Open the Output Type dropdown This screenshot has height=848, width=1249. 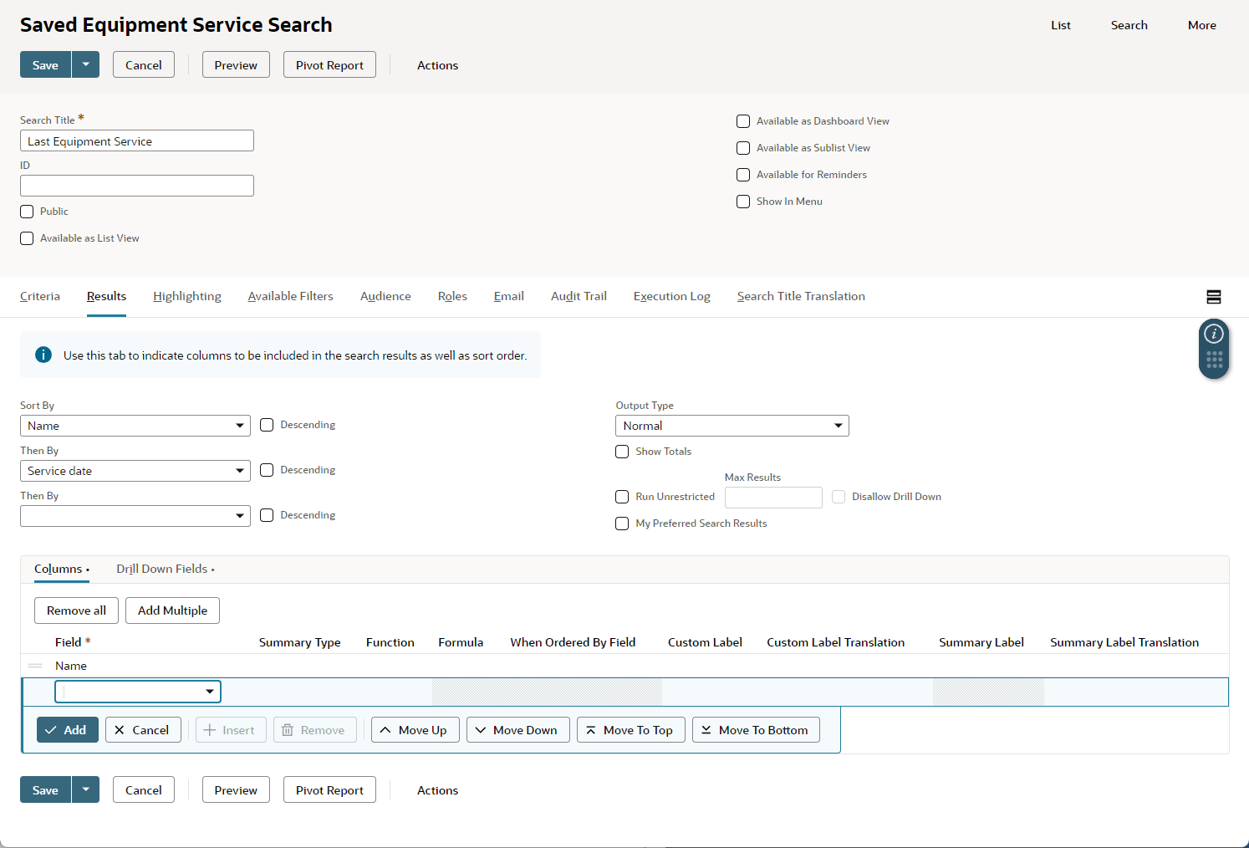click(x=732, y=426)
